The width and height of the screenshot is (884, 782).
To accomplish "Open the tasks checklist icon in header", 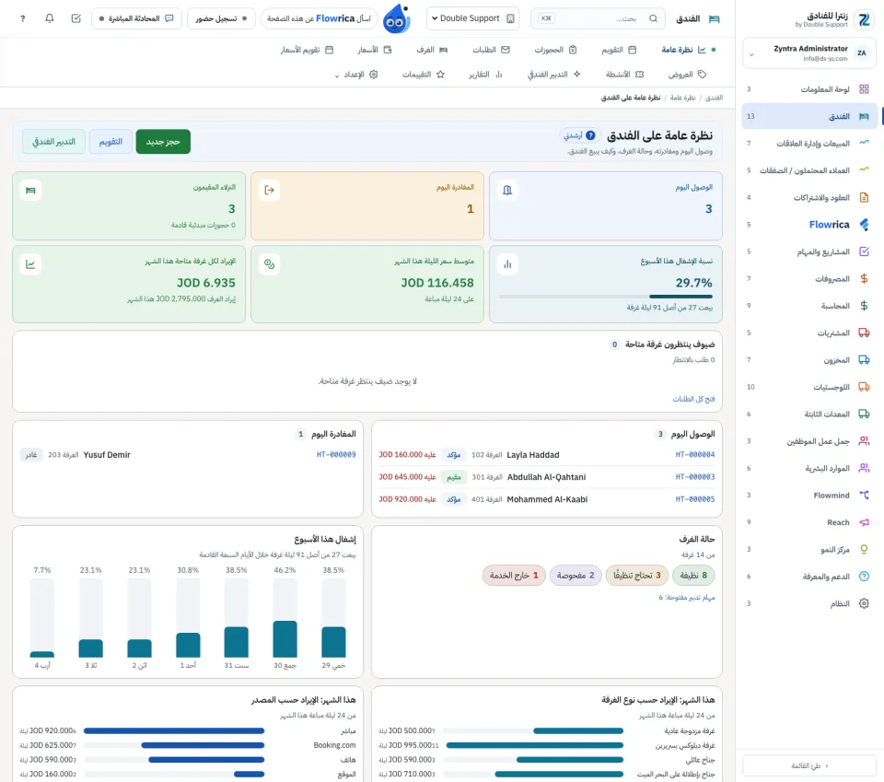I will tap(76, 18).
